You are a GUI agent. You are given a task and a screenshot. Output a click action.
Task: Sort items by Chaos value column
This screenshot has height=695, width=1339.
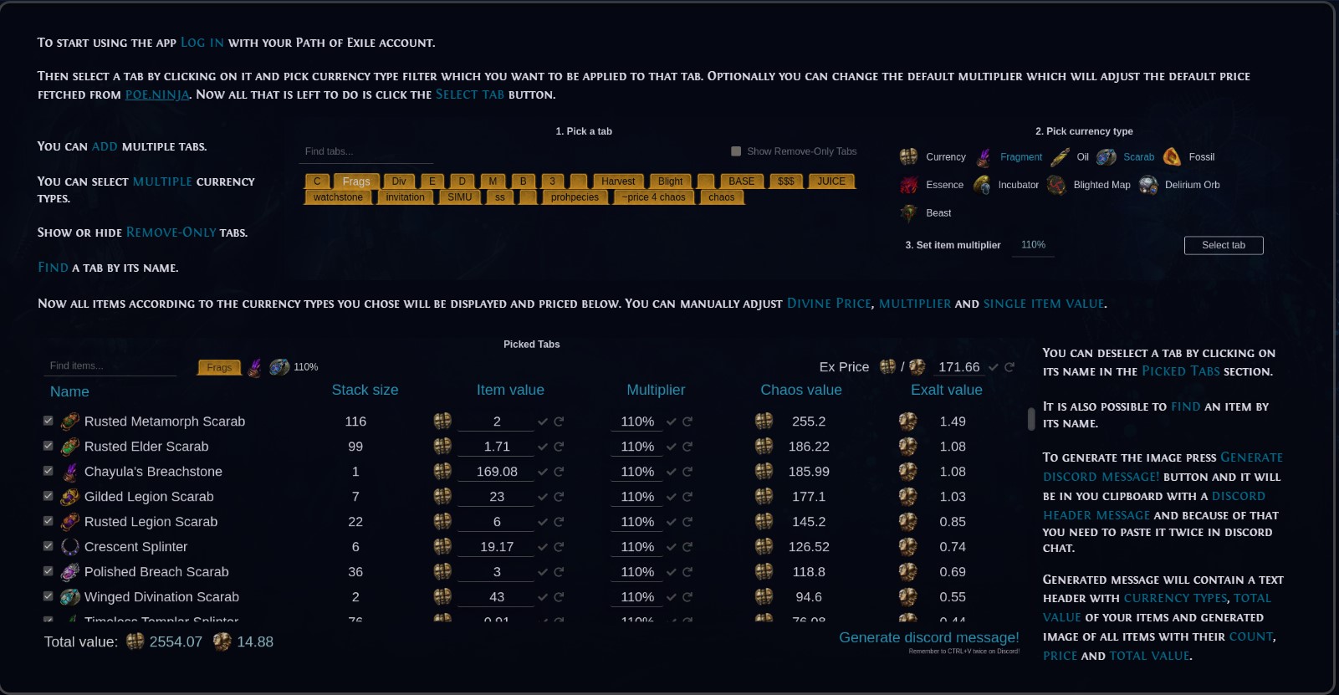(x=800, y=391)
